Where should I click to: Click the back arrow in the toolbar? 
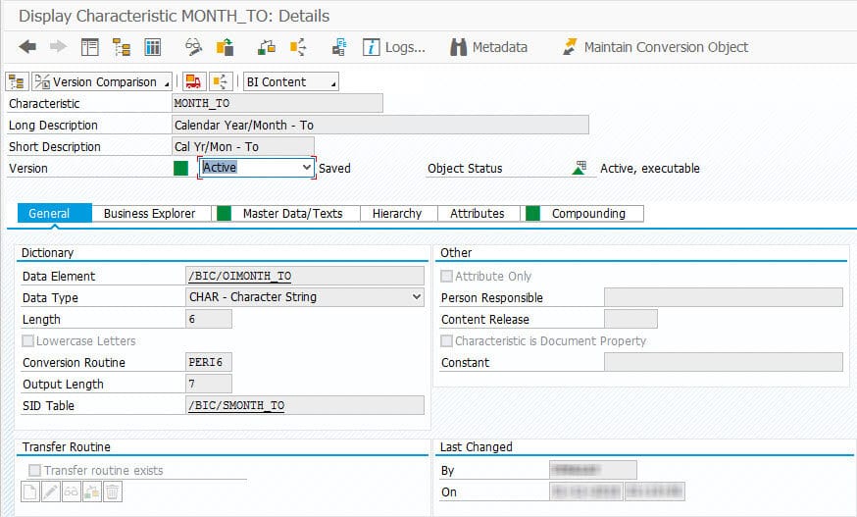(x=27, y=47)
